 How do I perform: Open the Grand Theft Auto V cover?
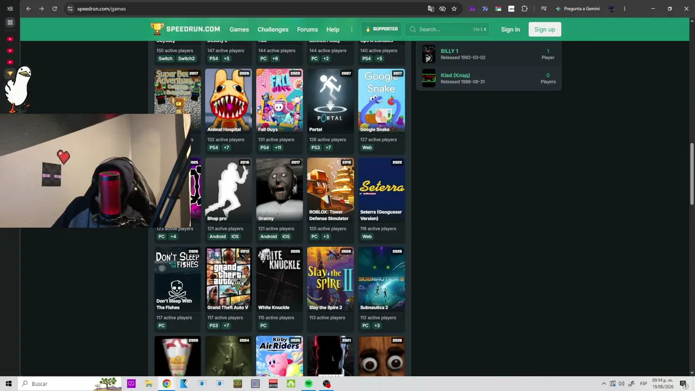[x=229, y=279]
